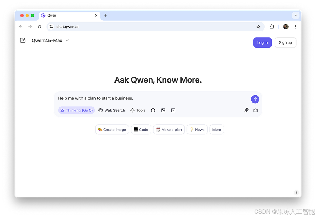Screen dimensions: 316x217
Task: Select the image generation icon
Action: point(163,110)
